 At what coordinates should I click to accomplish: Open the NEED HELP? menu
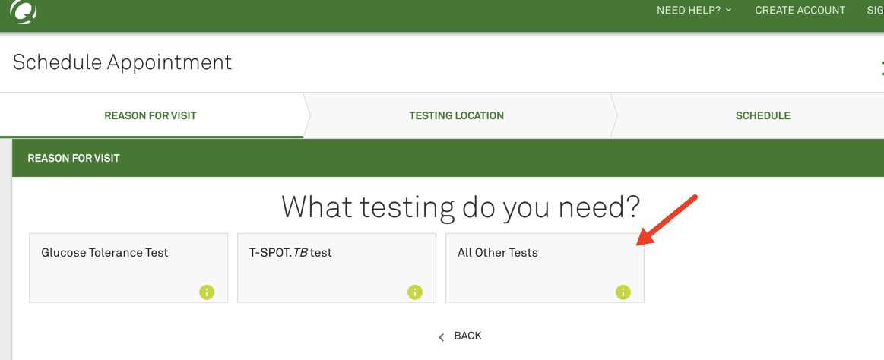tap(689, 11)
